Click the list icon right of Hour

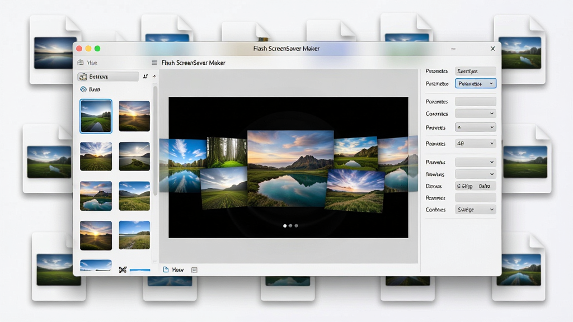point(194,270)
